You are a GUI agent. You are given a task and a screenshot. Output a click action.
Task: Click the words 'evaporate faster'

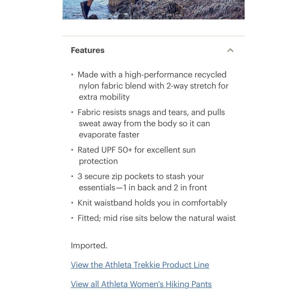[109, 134]
